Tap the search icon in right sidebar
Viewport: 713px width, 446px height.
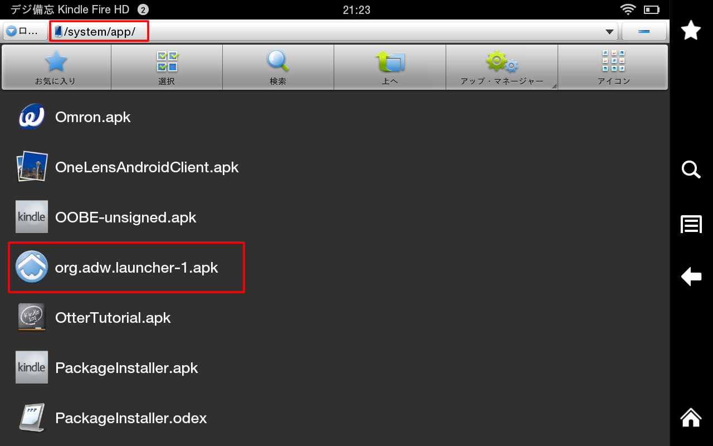(691, 169)
